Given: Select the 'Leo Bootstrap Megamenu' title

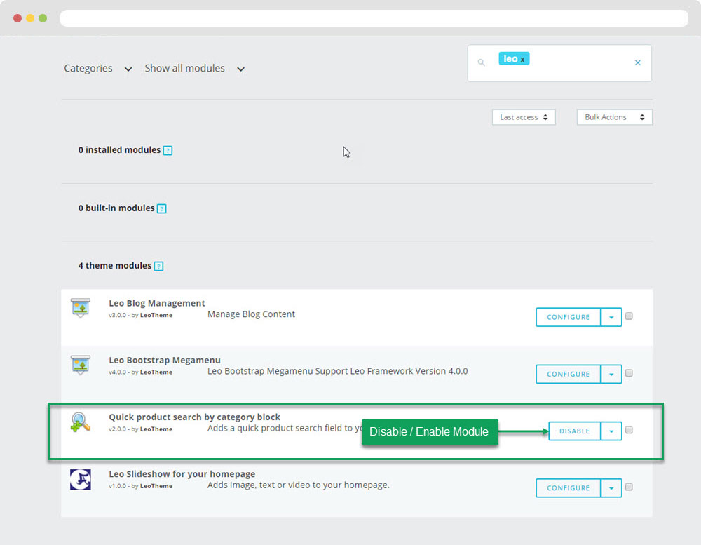Looking at the screenshot, I should point(165,361).
